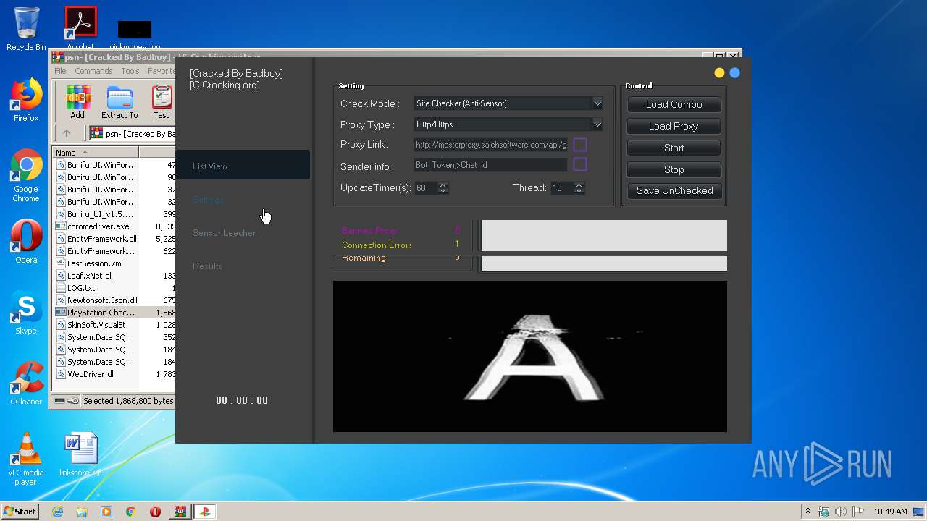
Task: Open the network icon in the system tray
Action: tap(823, 512)
